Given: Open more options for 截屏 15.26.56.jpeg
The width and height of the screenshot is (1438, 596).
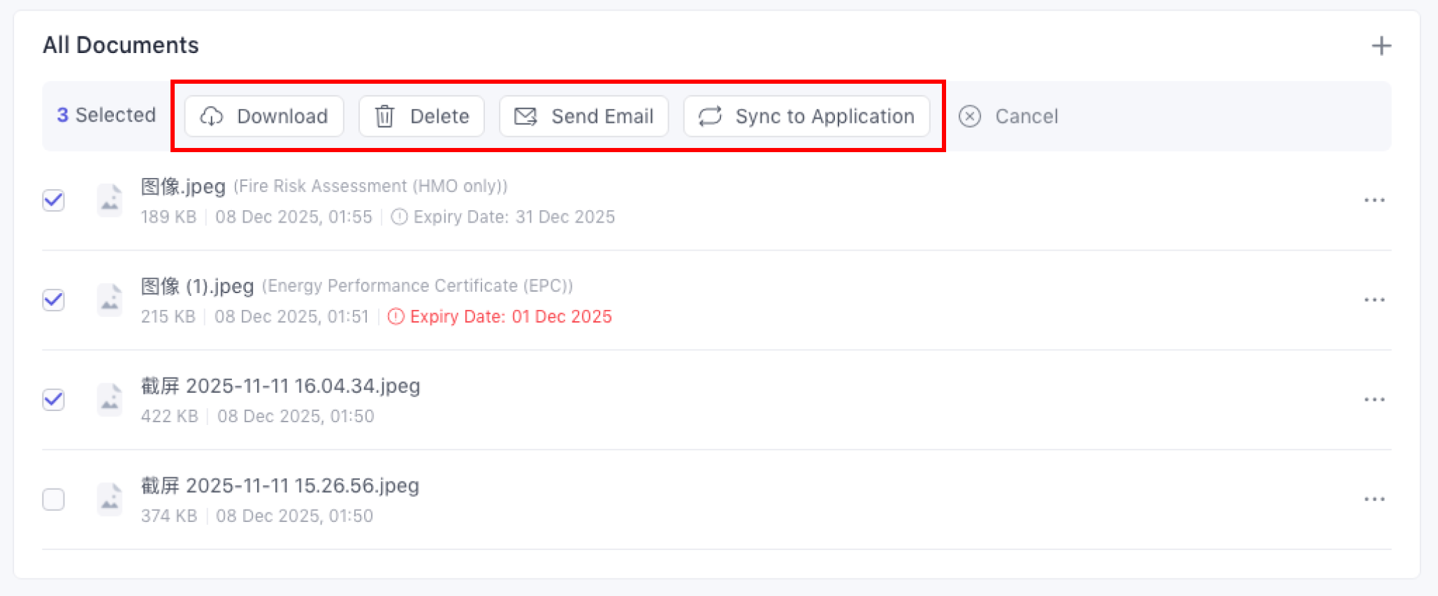Looking at the screenshot, I should click(1374, 500).
